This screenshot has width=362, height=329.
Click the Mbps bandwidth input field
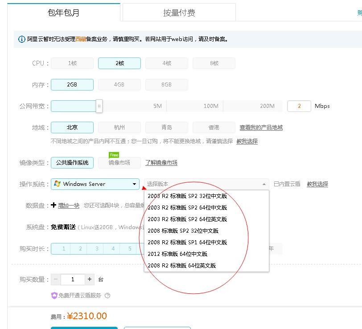[299, 106]
